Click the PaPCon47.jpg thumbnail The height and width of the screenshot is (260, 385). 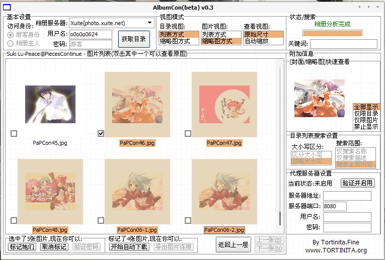pos(224,104)
